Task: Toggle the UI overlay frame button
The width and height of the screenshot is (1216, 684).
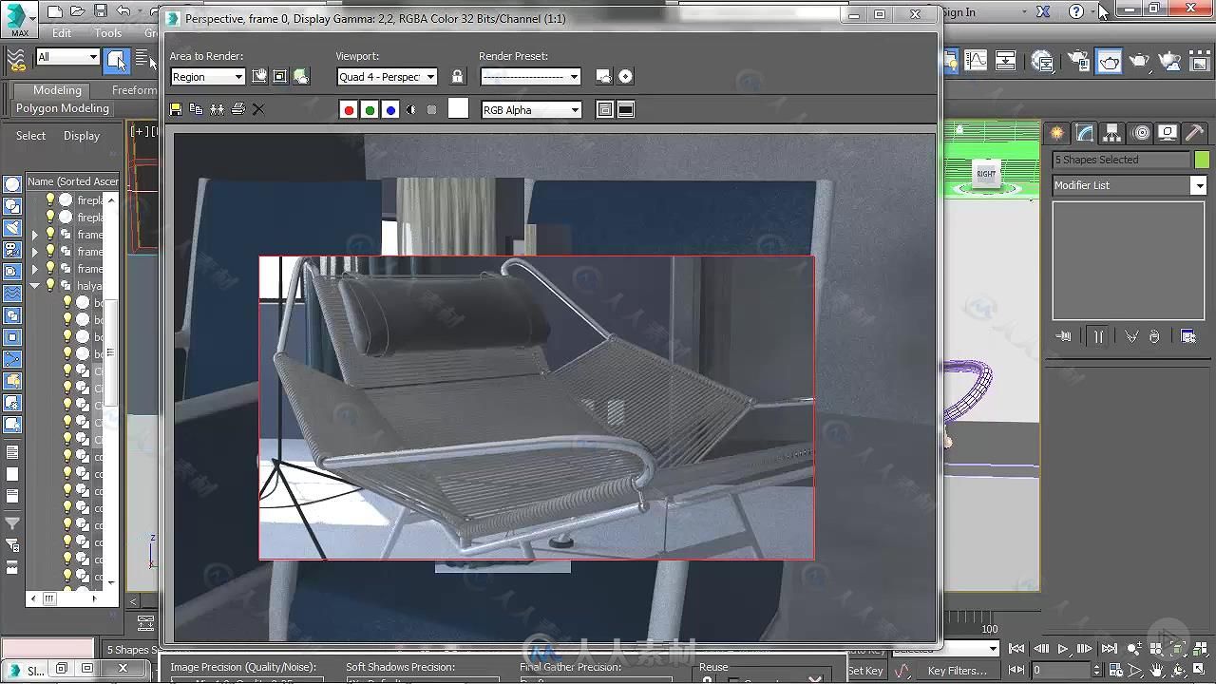Action: [x=605, y=110]
